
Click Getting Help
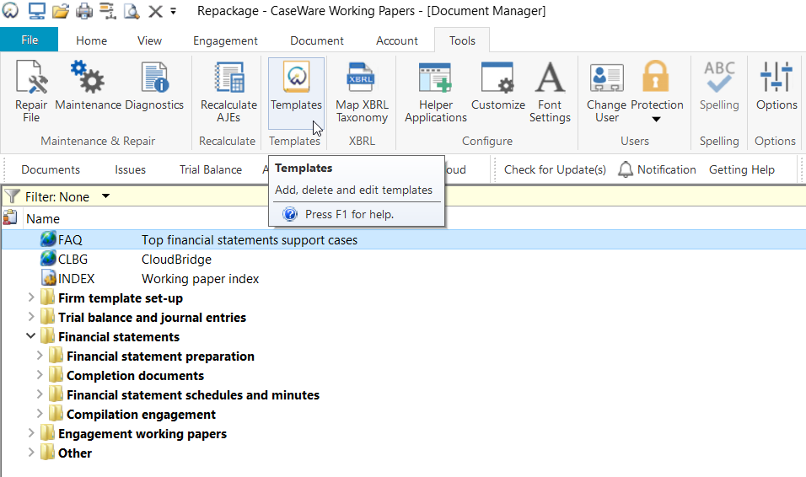(742, 169)
